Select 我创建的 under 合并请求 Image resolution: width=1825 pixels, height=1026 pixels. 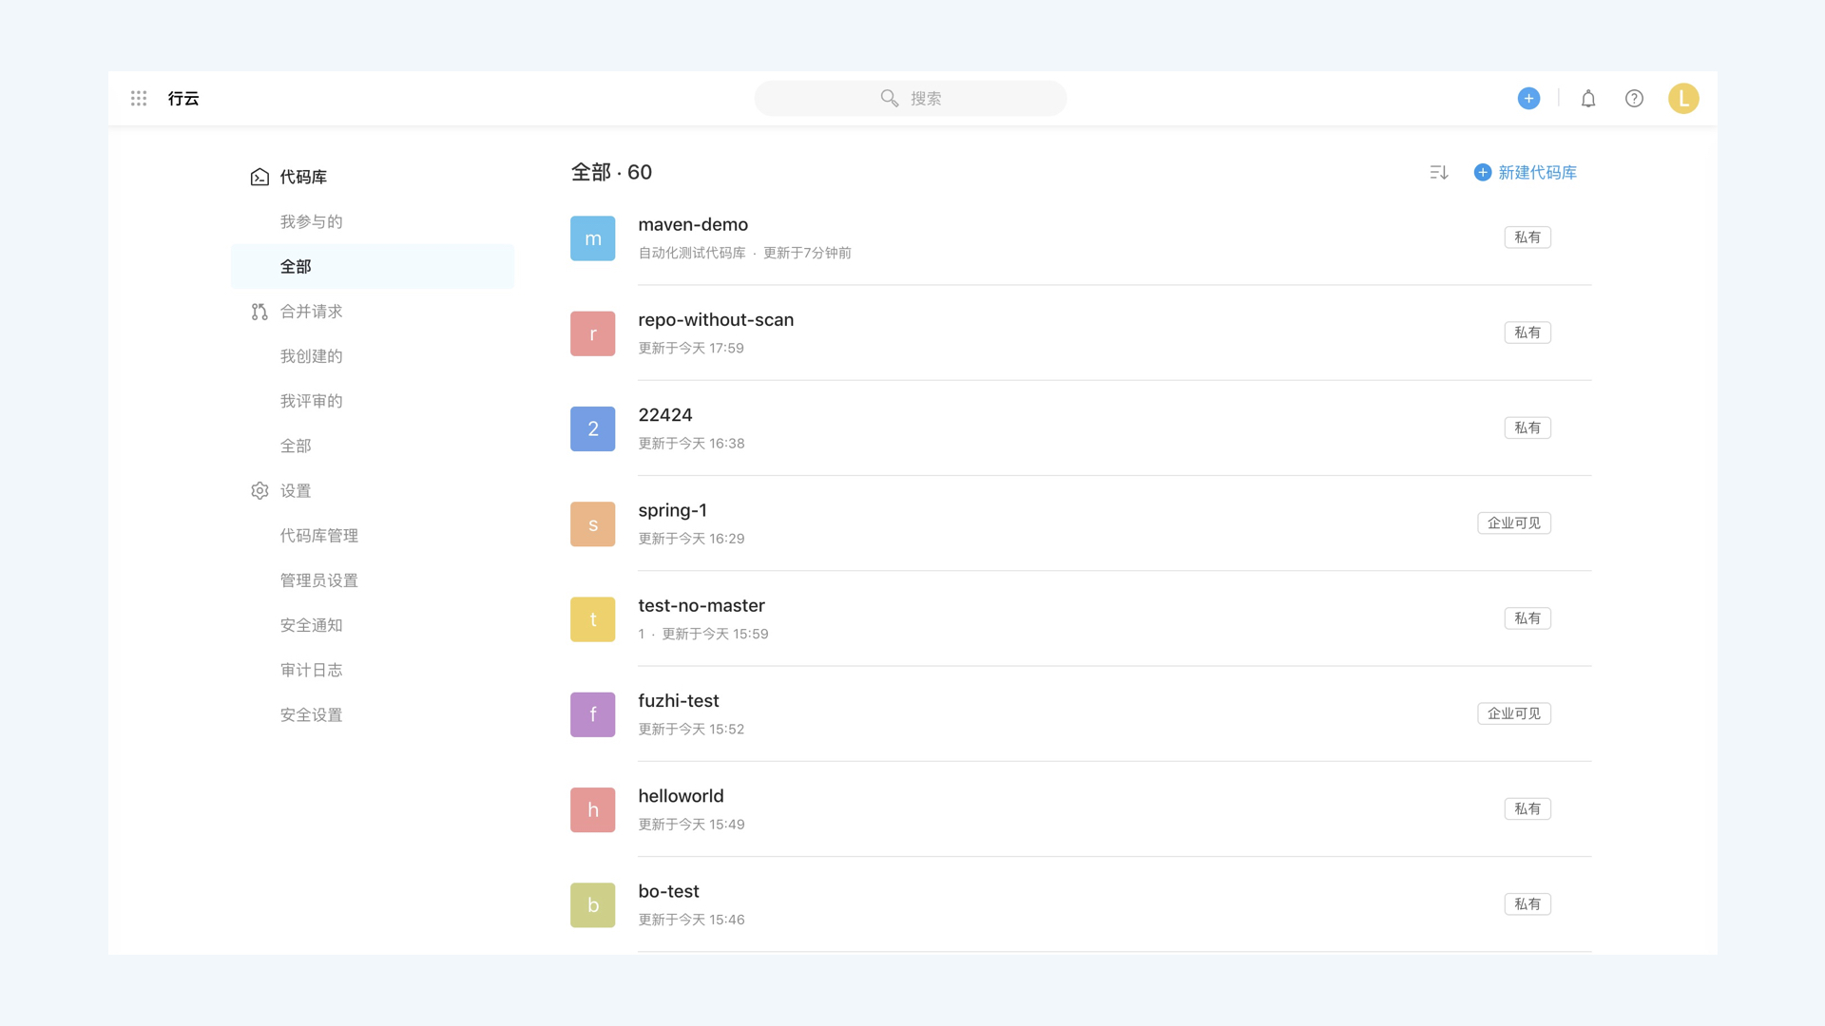(311, 356)
